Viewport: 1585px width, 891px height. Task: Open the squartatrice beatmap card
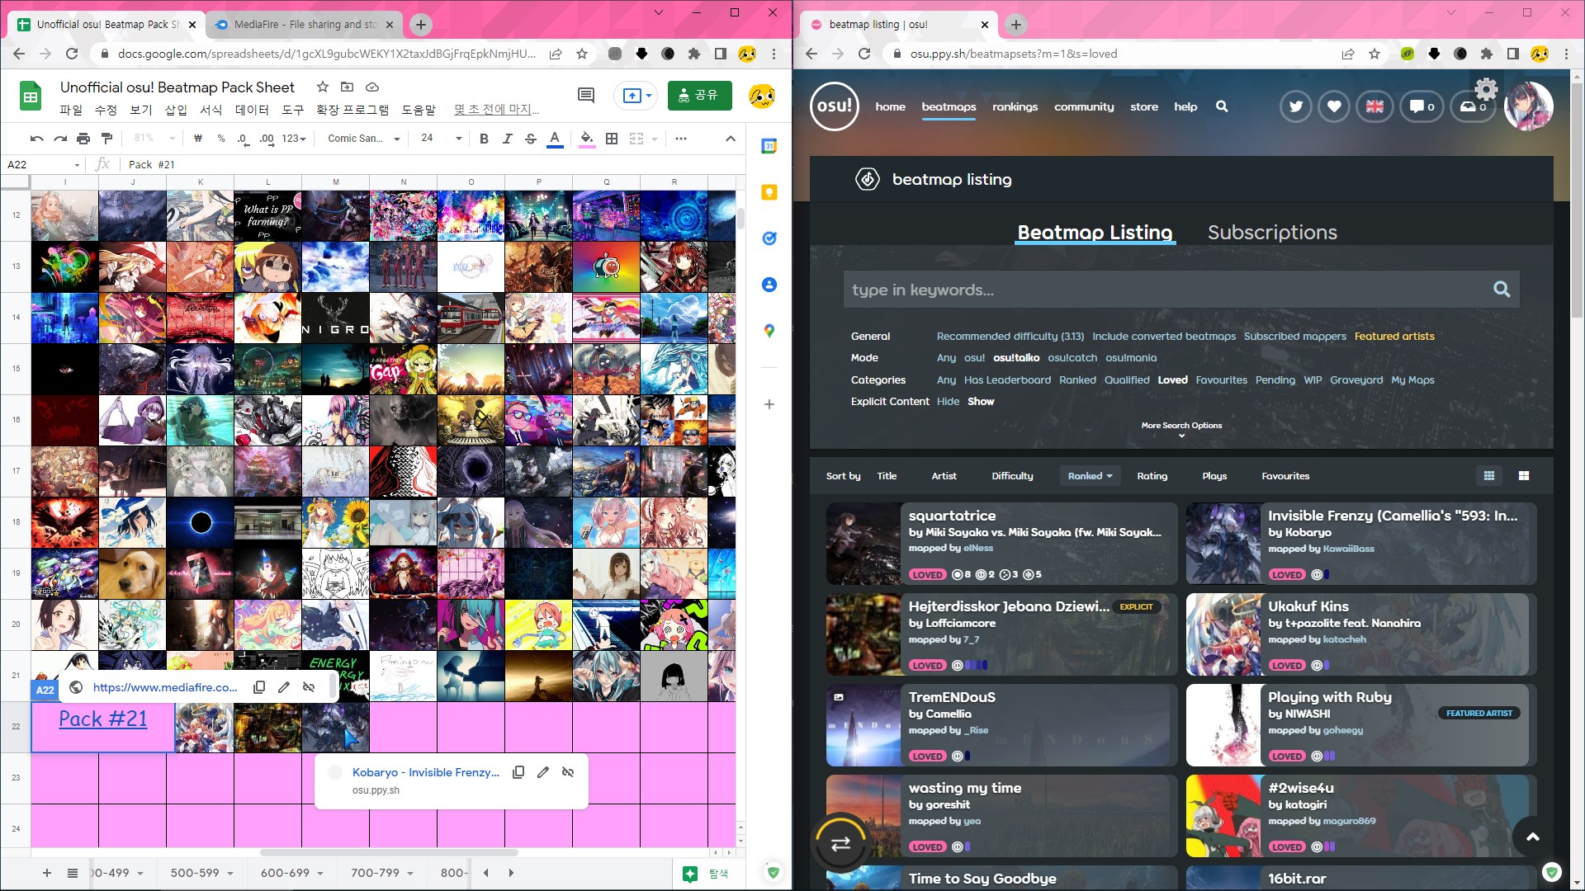click(1001, 544)
